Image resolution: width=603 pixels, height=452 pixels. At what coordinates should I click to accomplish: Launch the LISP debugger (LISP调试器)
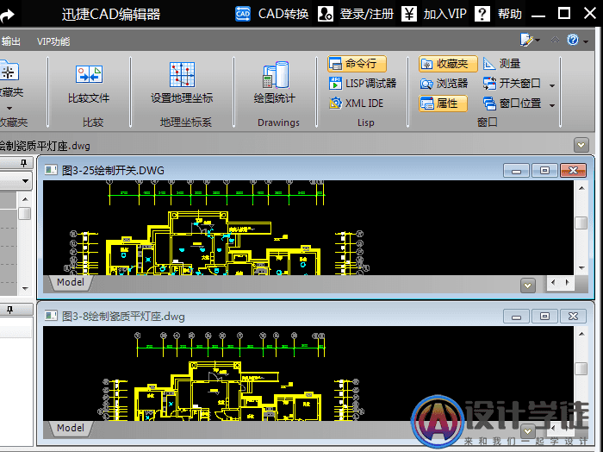click(363, 84)
